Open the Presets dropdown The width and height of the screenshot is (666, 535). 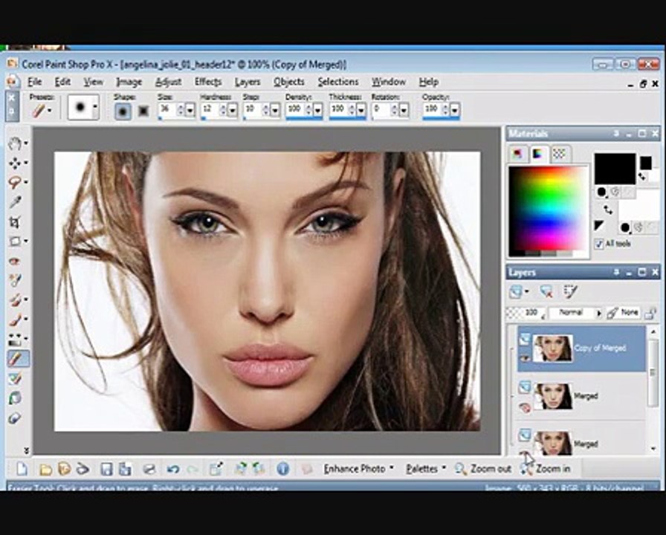pos(50,111)
